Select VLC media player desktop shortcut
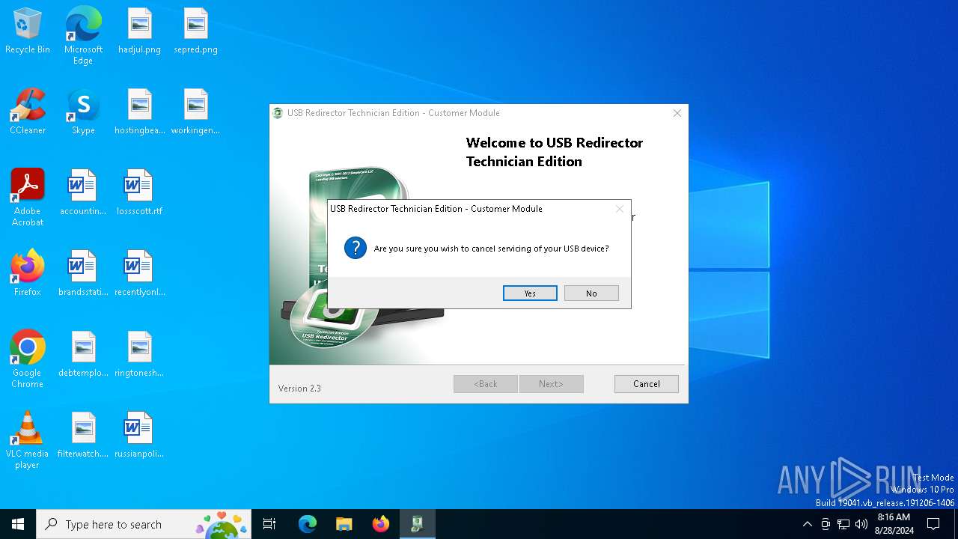Screen dimensions: 958x539 pyautogui.click(x=28, y=440)
